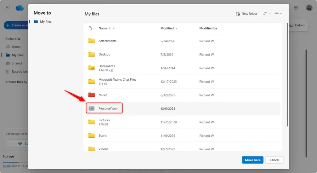Click the Shared people icon in sidebar
The image size is (317, 173).
(x=8, y=63)
